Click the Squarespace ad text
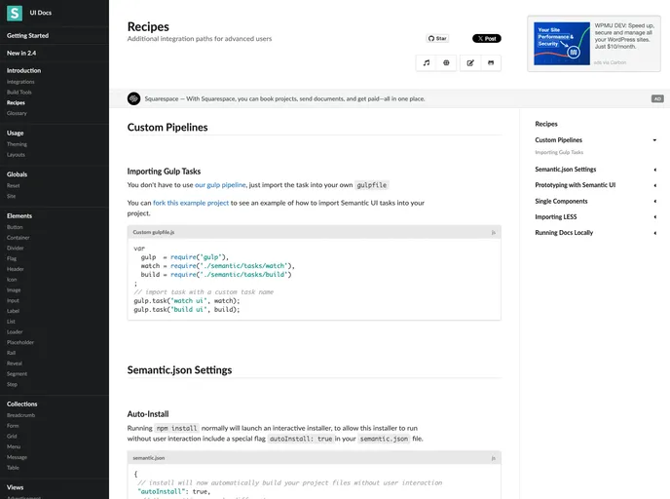The height and width of the screenshot is (499, 670). click(x=284, y=98)
